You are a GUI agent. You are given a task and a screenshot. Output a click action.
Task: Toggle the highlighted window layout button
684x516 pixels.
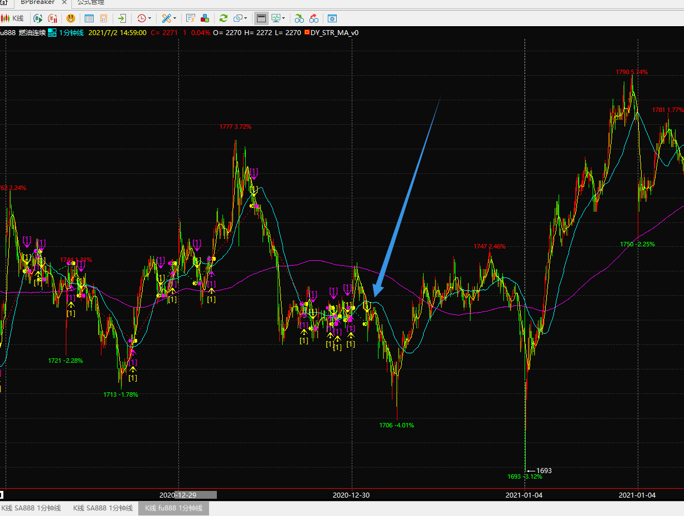[261, 18]
